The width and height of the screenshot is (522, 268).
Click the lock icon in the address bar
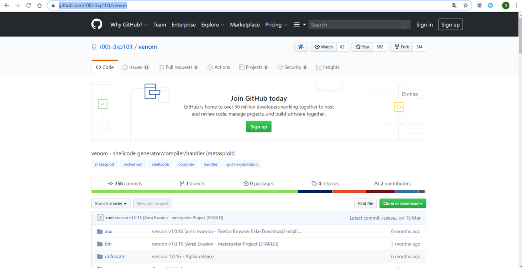tap(53, 6)
